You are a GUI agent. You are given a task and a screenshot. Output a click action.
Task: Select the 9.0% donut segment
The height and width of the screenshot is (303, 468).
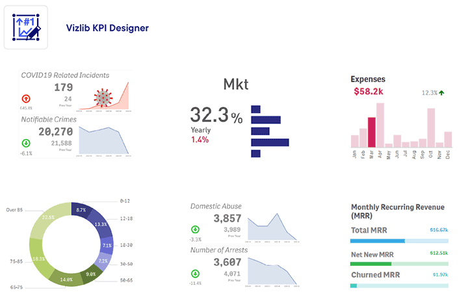click(x=91, y=274)
